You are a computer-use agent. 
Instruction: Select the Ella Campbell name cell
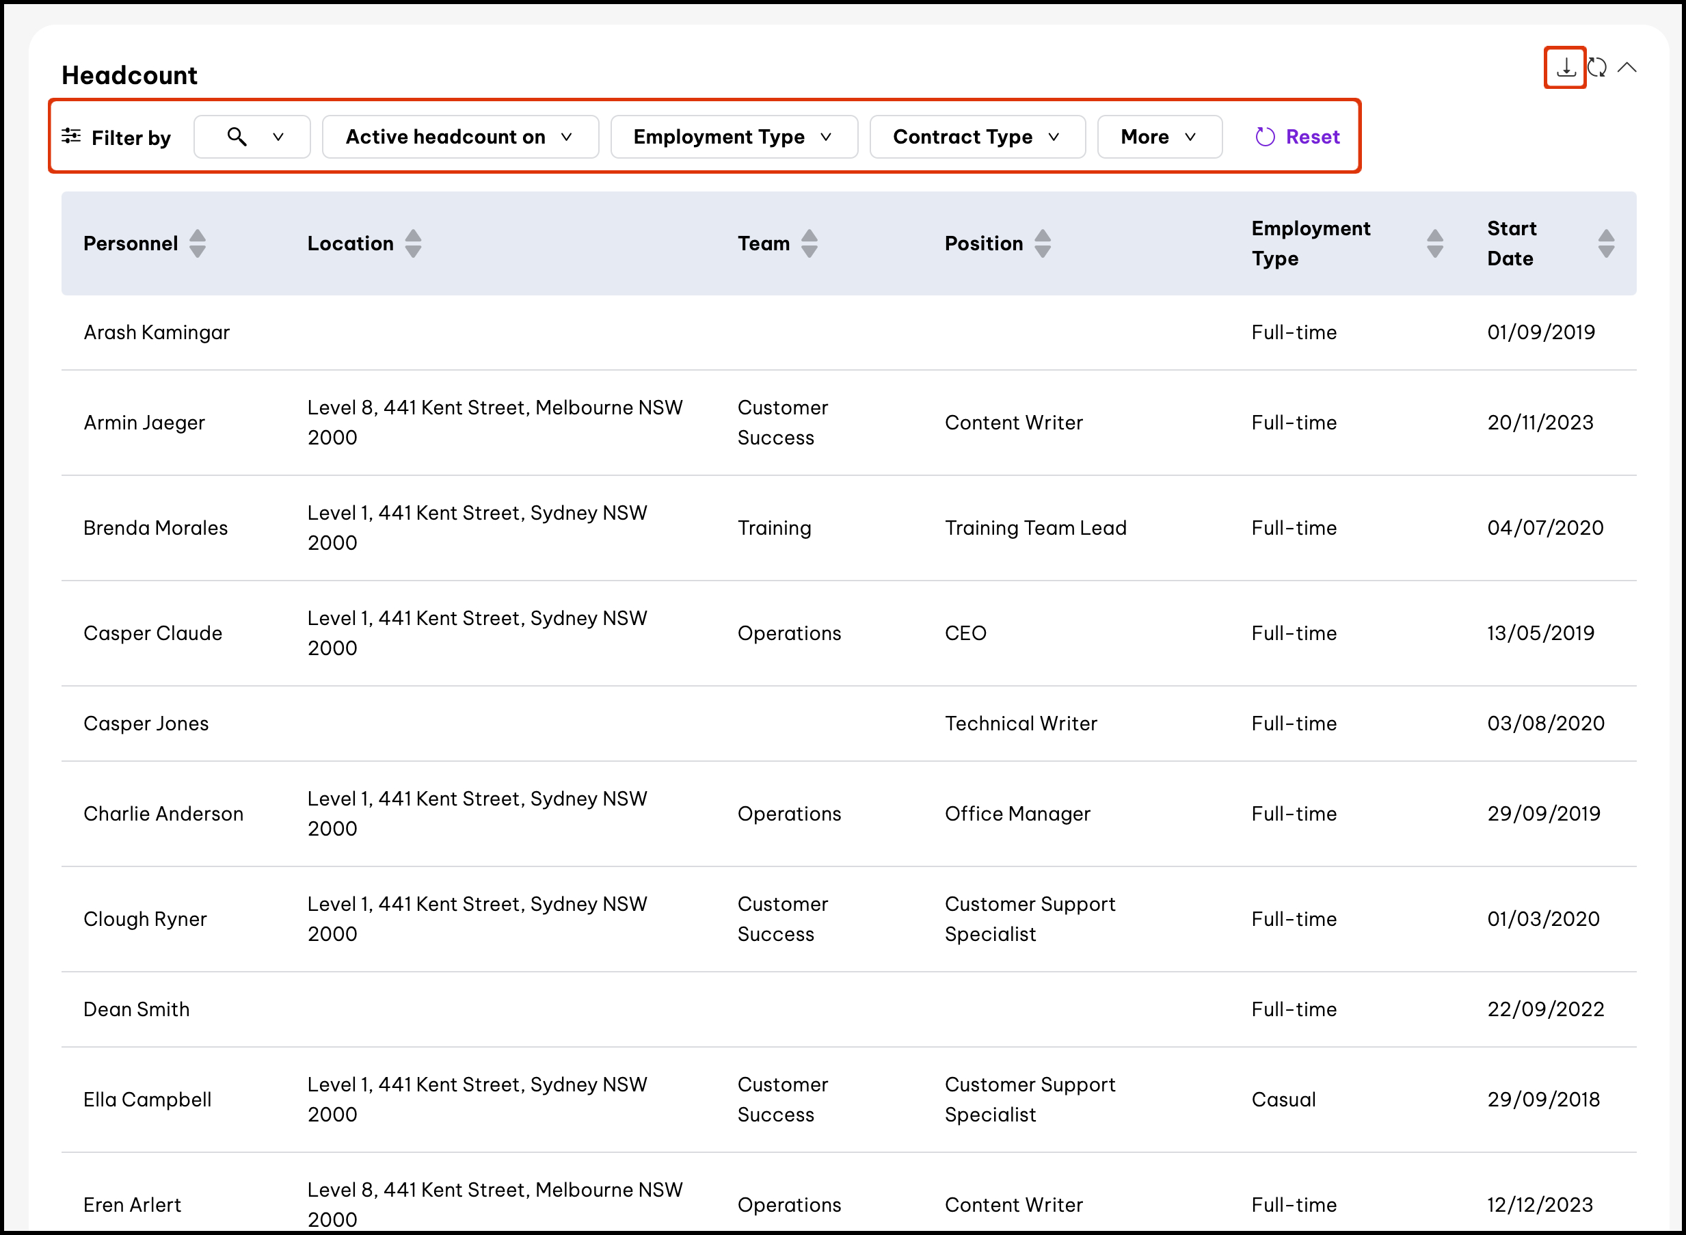point(148,1100)
